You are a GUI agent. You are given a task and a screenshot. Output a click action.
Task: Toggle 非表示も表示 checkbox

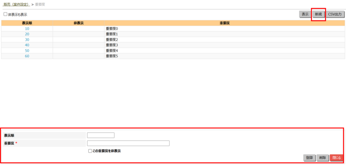[5, 15]
